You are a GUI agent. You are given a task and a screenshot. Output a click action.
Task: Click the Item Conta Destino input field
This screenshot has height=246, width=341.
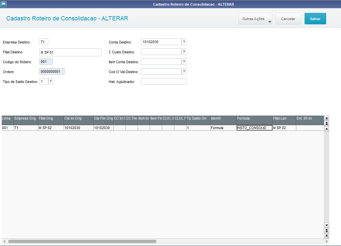point(161,62)
